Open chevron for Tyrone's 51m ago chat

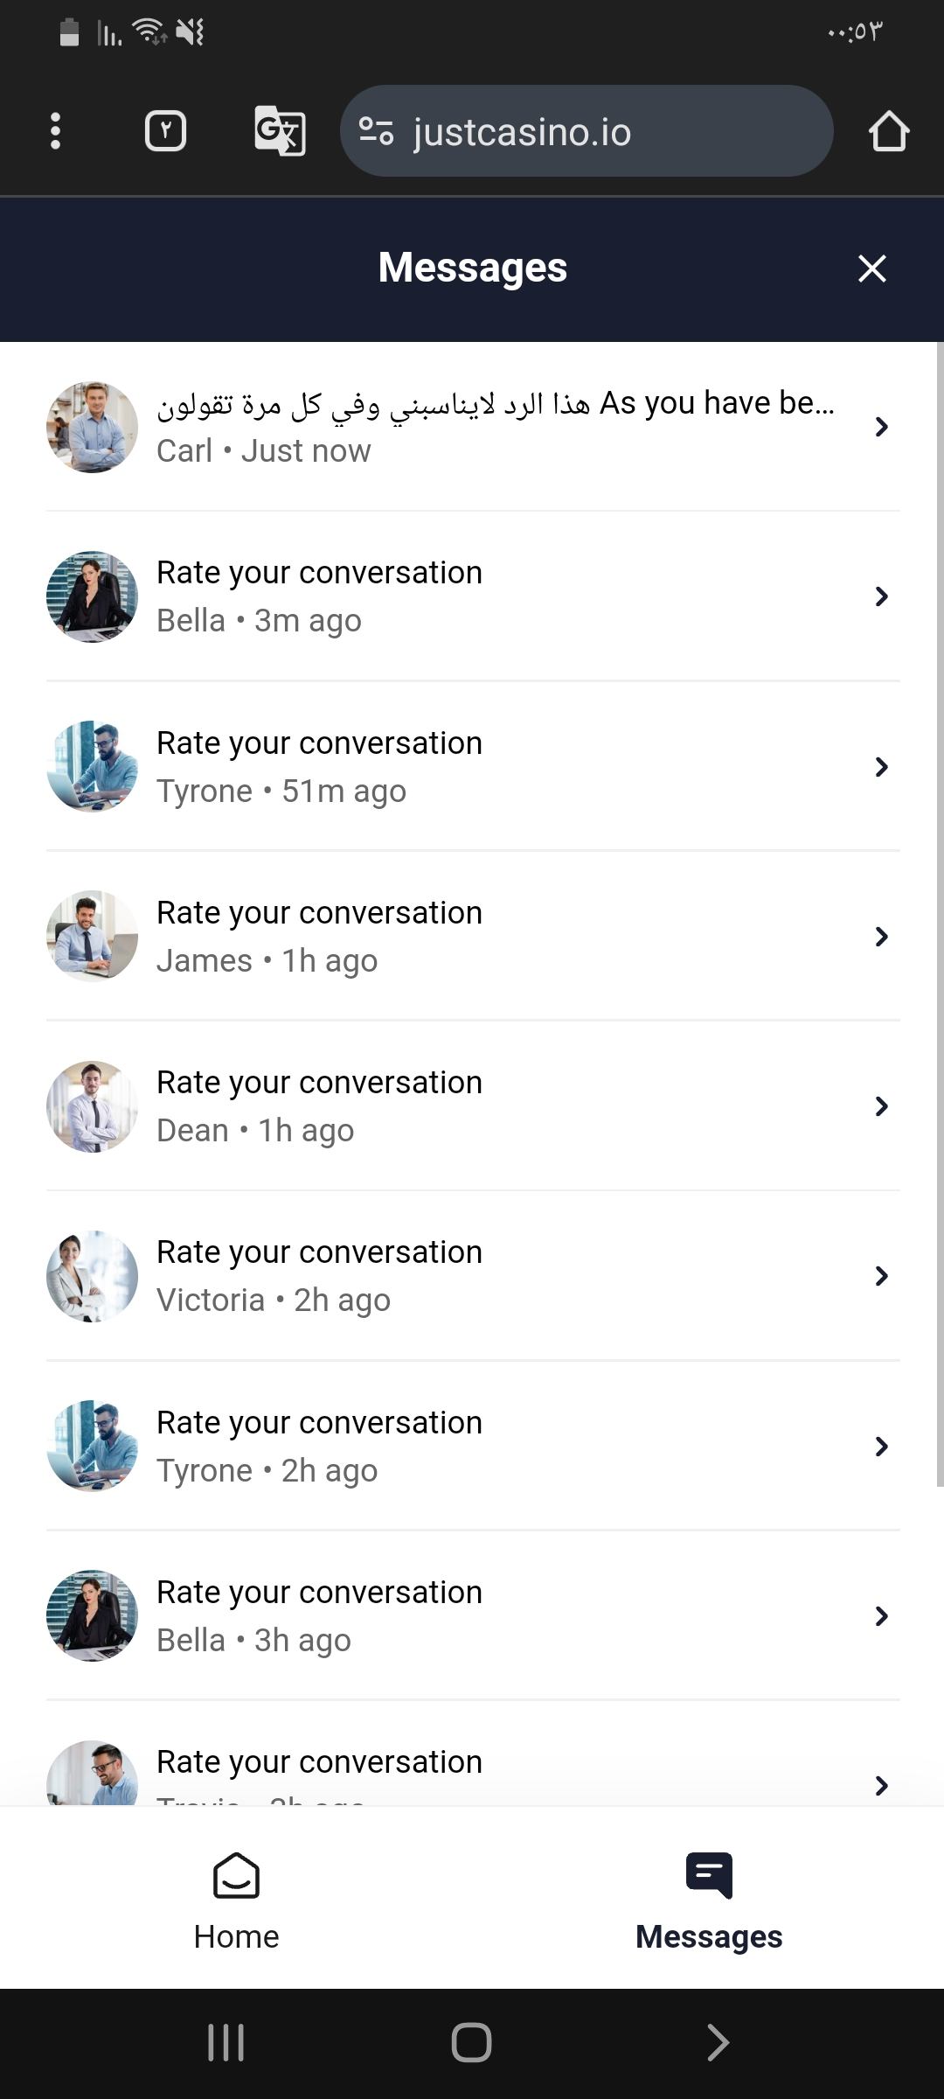pos(881,767)
